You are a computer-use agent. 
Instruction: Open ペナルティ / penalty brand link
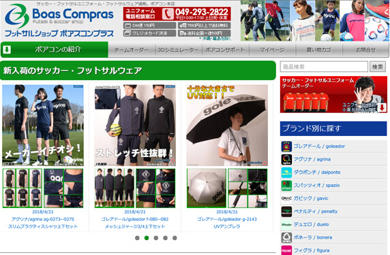pos(316,211)
